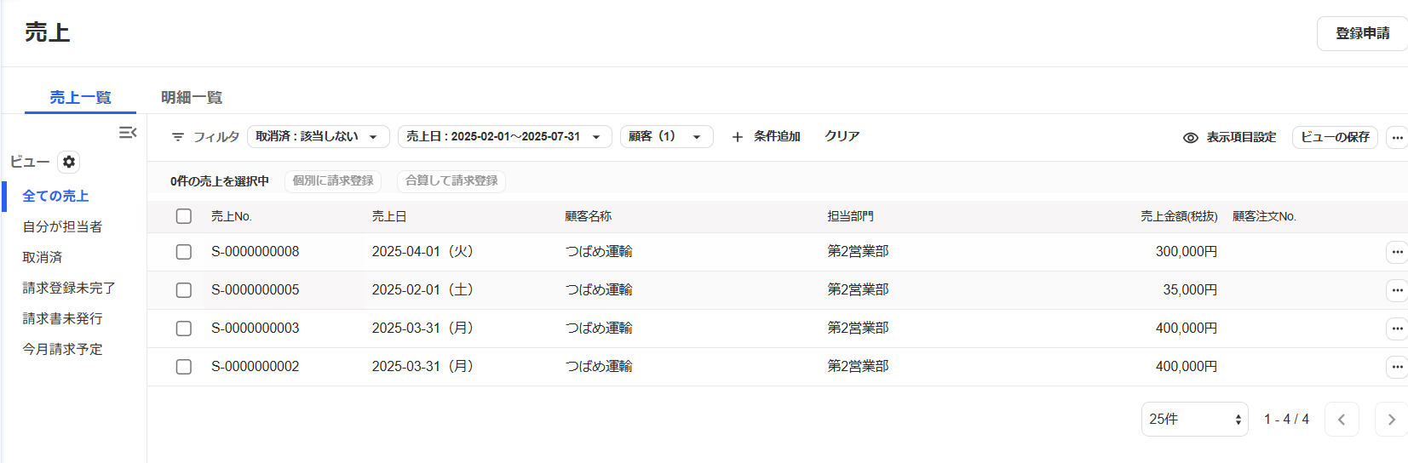Image resolution: width=1408 pixels, height=463 pixels.
Task: Click 売上No. column header
Action: click(232, 216)
